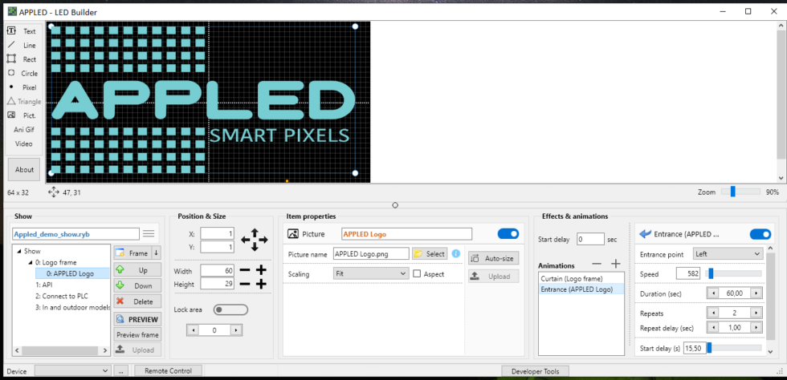
Task: Toggle the Picture item enabled switch
Action: [508, 233]
